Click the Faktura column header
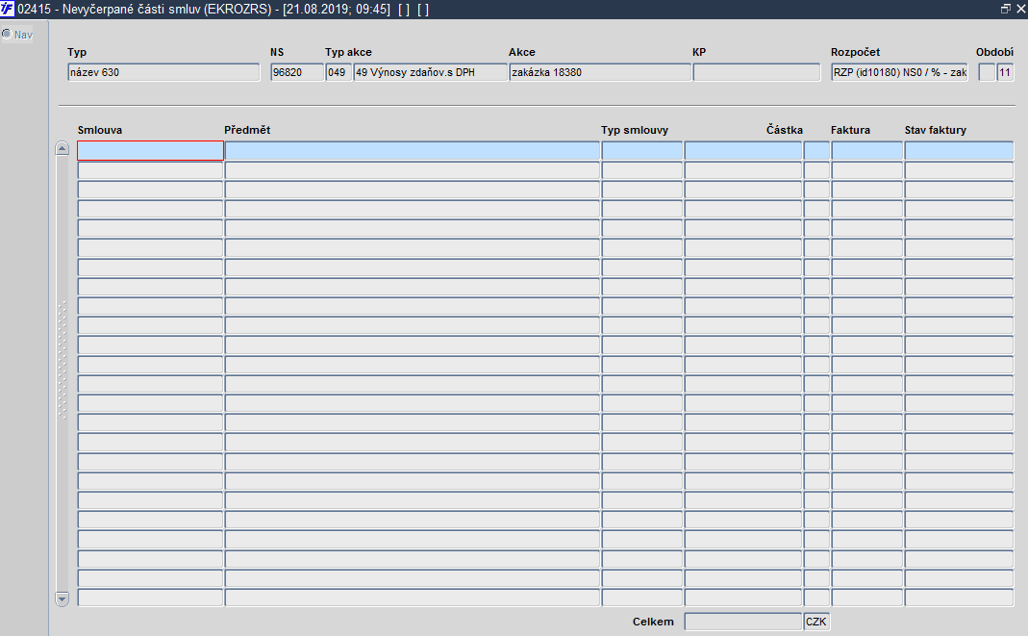This screenshot has width=1028, height=636. pyautogui.click(x=850, y=130)
